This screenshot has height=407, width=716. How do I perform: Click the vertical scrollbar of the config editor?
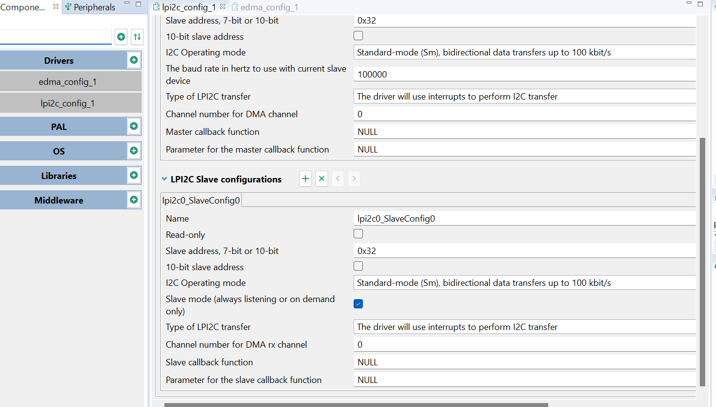point(702,262)
